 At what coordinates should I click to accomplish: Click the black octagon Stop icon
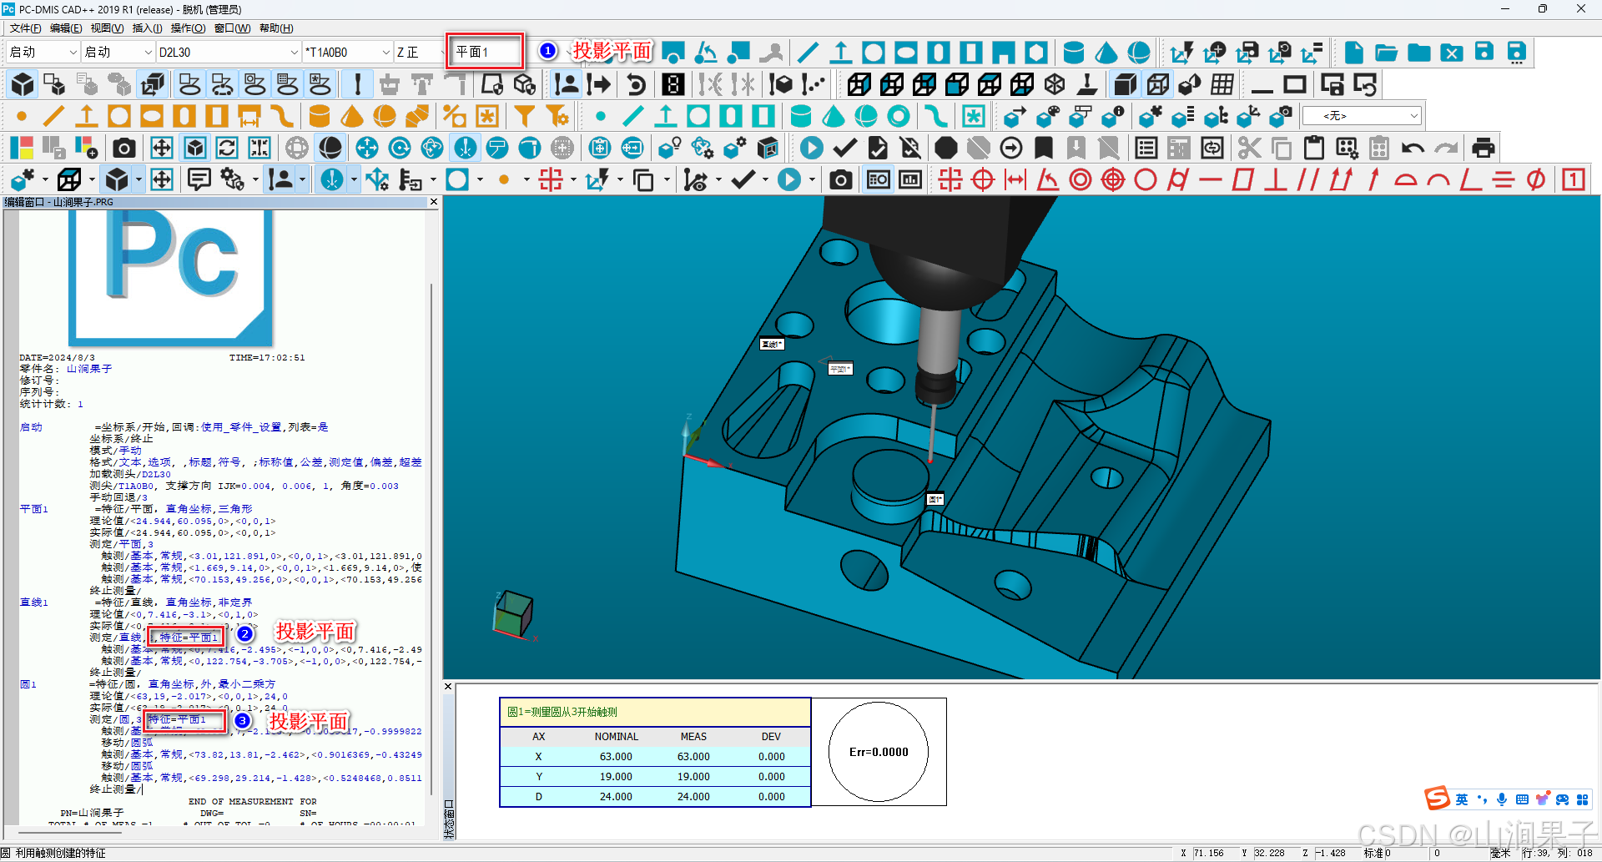[945, 148]
